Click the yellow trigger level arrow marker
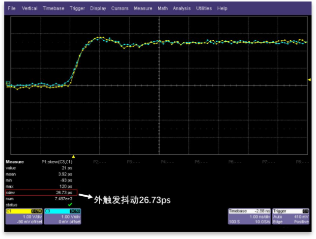Screen dimensions: 316x239 [x=309, y=79]
